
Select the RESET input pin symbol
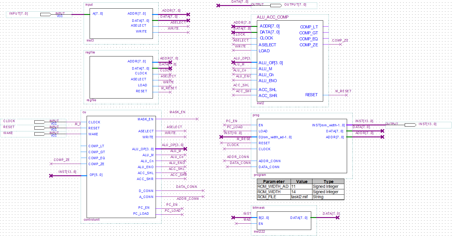[40, 128]
